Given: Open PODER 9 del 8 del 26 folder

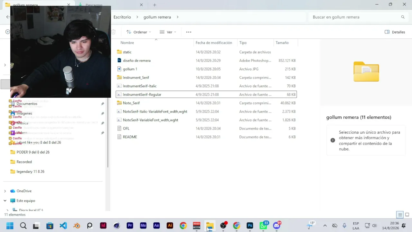Looking at the screenshot, I should click(33, 152).
